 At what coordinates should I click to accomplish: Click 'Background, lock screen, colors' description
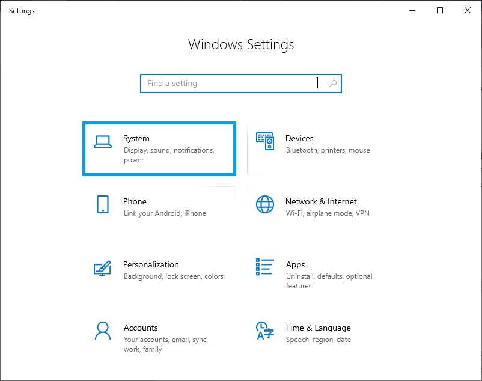point(173,276)
